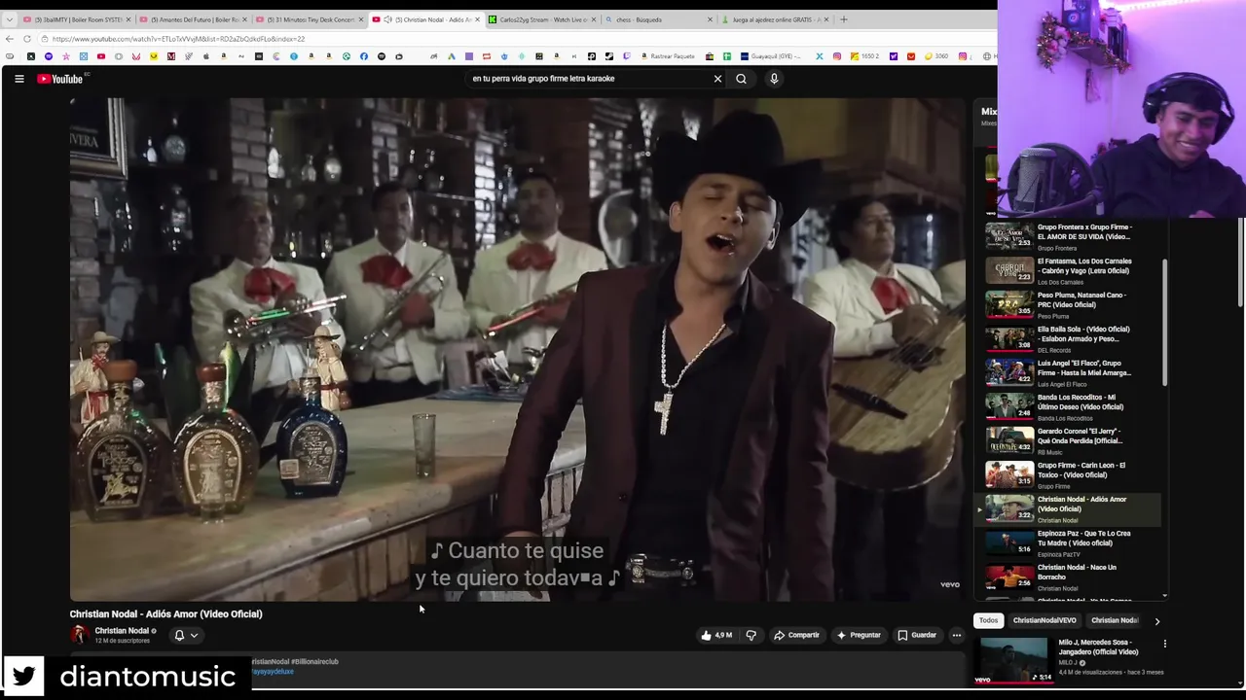Reload the page with the refresh icon
Screen dimensions: 1246x700
coord(27,39)
